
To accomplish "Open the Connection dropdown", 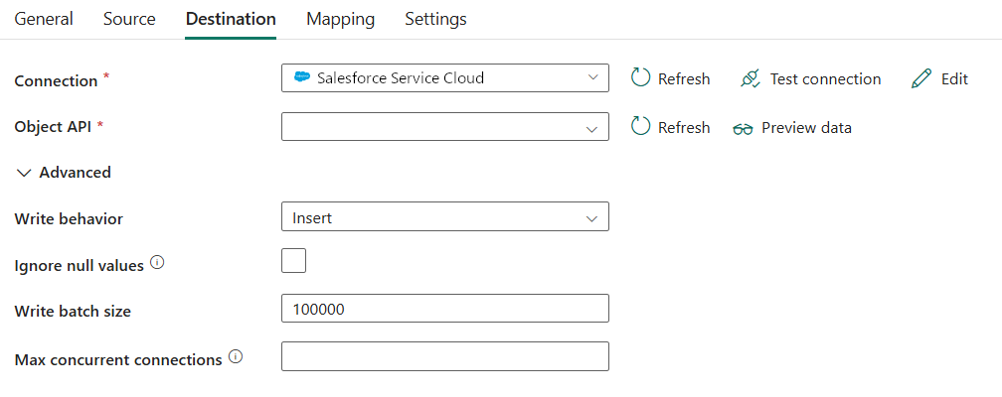I will click(445, 77).
